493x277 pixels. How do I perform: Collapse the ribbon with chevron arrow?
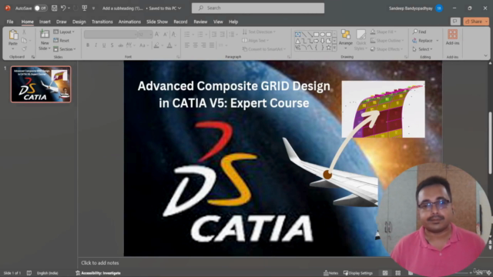pos(485,55)
